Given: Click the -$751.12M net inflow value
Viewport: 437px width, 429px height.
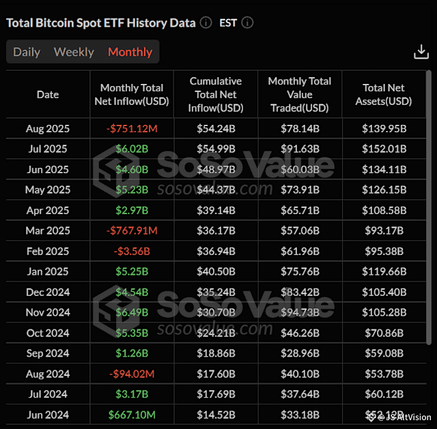Looking at the screenshot, I should [132, 129].
